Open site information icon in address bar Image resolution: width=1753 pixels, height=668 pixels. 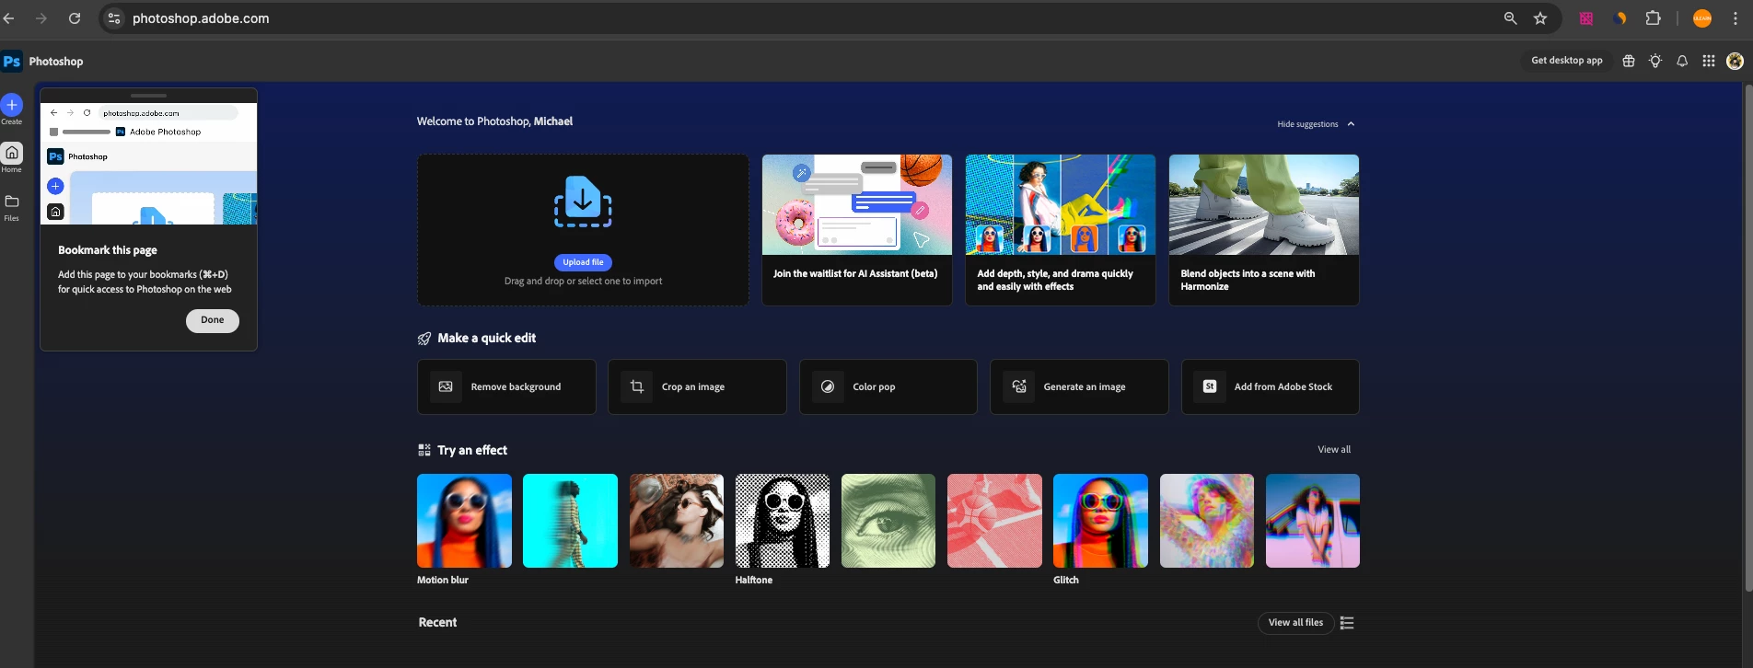point(114,18)
